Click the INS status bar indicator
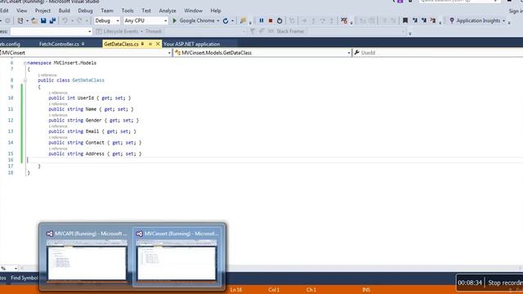Viewport: 523px width, 294px height. point(366,290)
